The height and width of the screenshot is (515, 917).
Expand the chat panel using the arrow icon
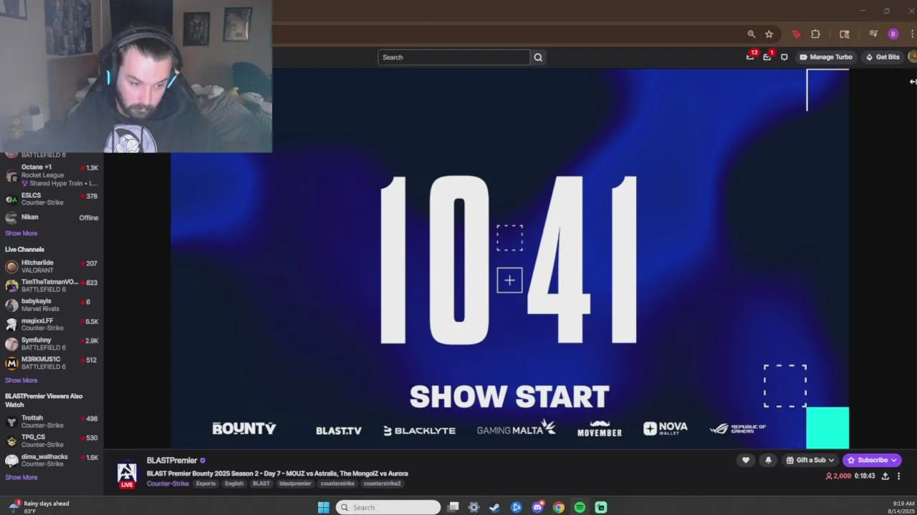912,82
